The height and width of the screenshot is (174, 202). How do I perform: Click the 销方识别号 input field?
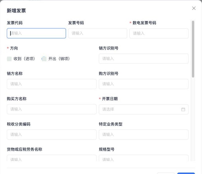pos(143,59)
